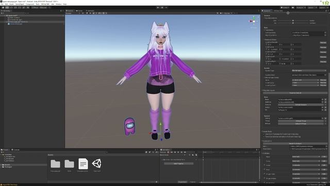
Task: Click the warning message in status bar
Action: click(9, 184)
